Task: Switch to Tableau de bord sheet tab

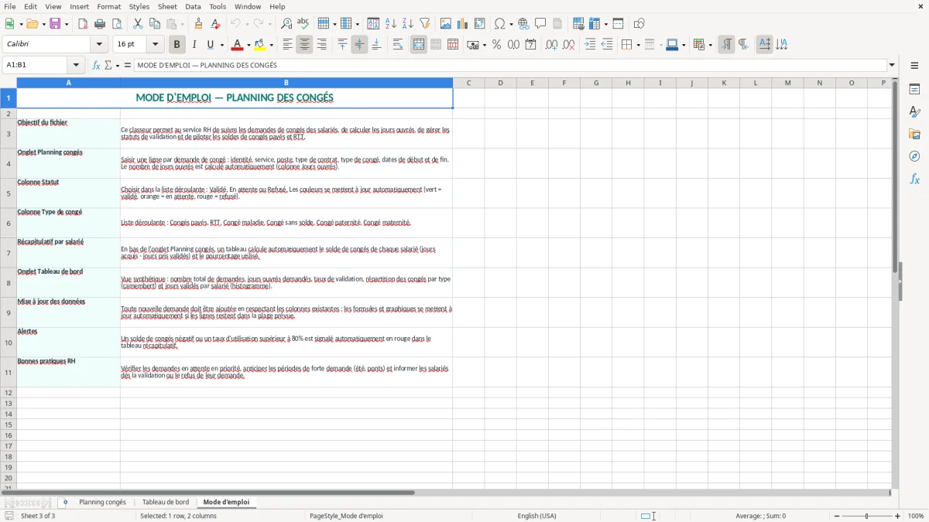Action: (166, 502)
